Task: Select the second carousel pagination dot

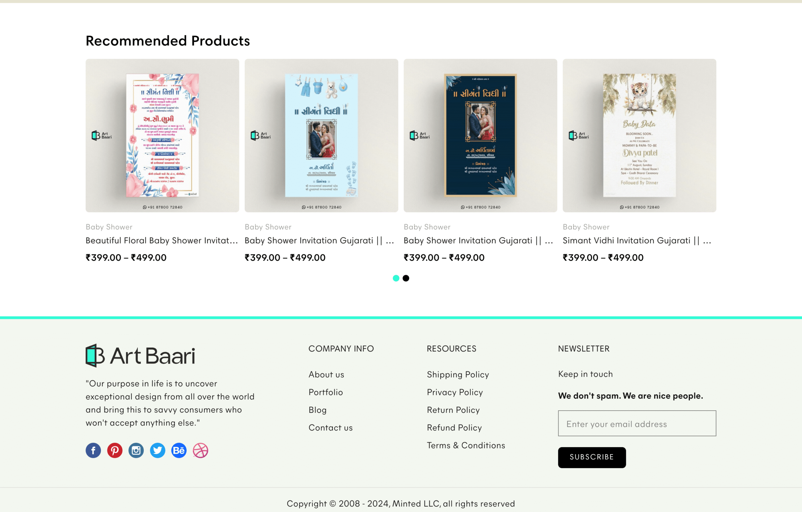Action: (406, 278)
